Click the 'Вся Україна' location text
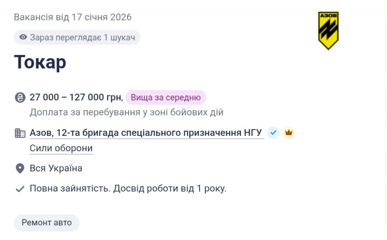Viewport: 387px width, 240px height. point(56,168)
